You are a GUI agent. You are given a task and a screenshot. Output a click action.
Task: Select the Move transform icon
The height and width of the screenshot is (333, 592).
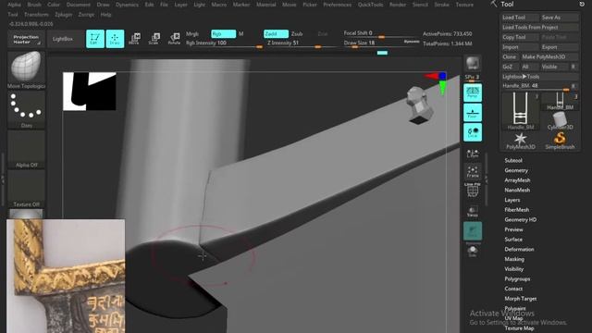(134, 39)
